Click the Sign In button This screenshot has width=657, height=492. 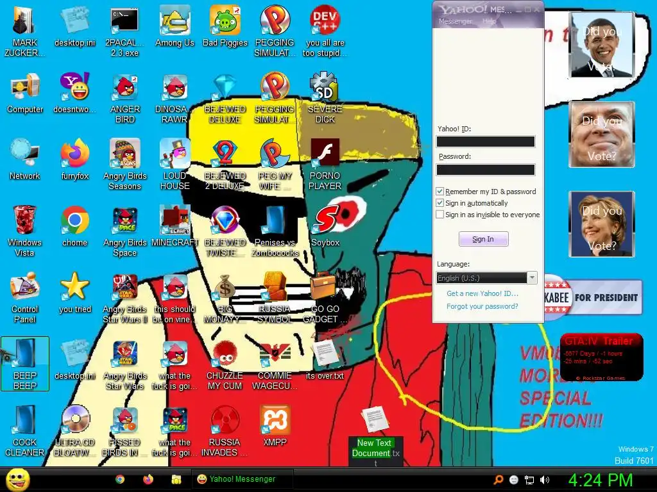[484, 239]
